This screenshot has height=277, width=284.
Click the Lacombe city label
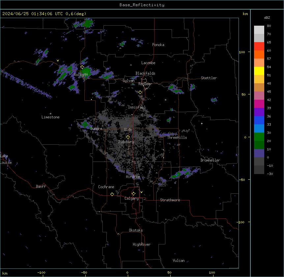click(x=148, y=63)
